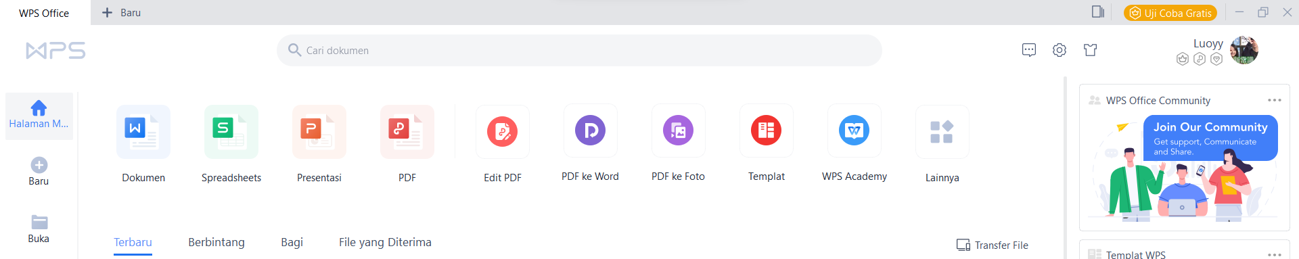This screenshot has width=1299, height=259.
Task: Click Transfer File
Action: [993, 245]
